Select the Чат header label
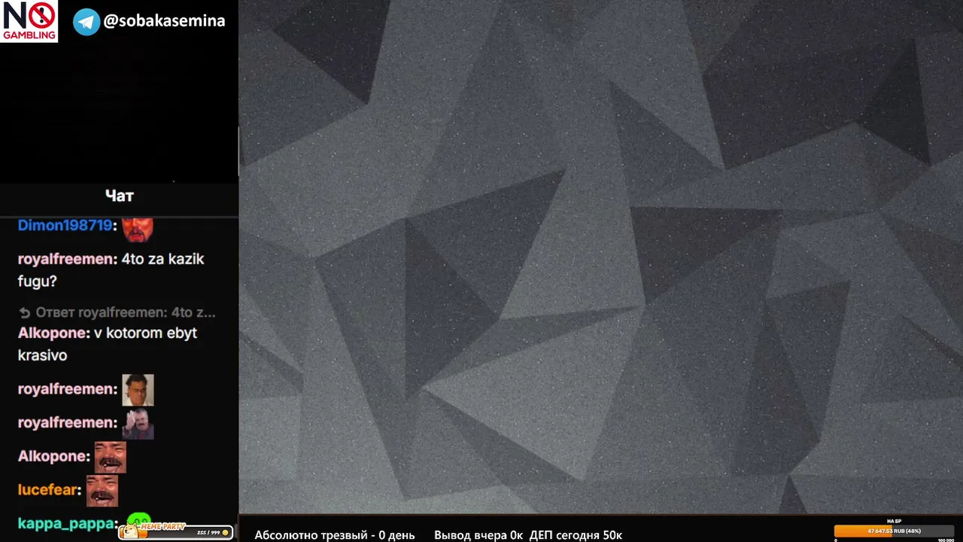Screen dimensions: 963x542 pos(120,196)
